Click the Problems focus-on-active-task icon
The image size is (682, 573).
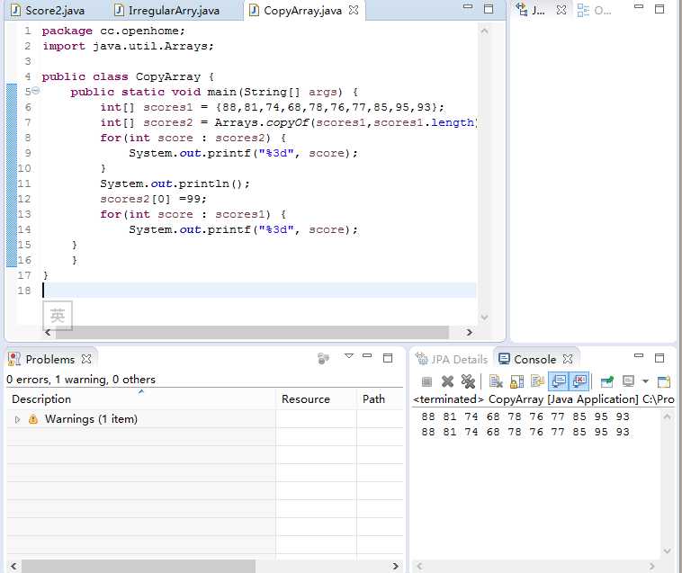323,358
